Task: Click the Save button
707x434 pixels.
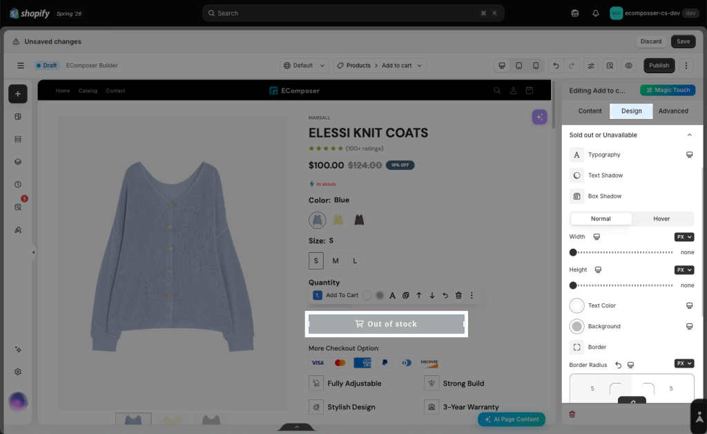Action: (683, 41)
